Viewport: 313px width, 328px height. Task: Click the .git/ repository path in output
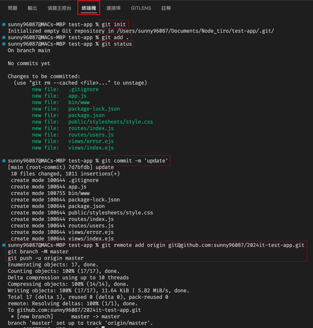point(195,31)
